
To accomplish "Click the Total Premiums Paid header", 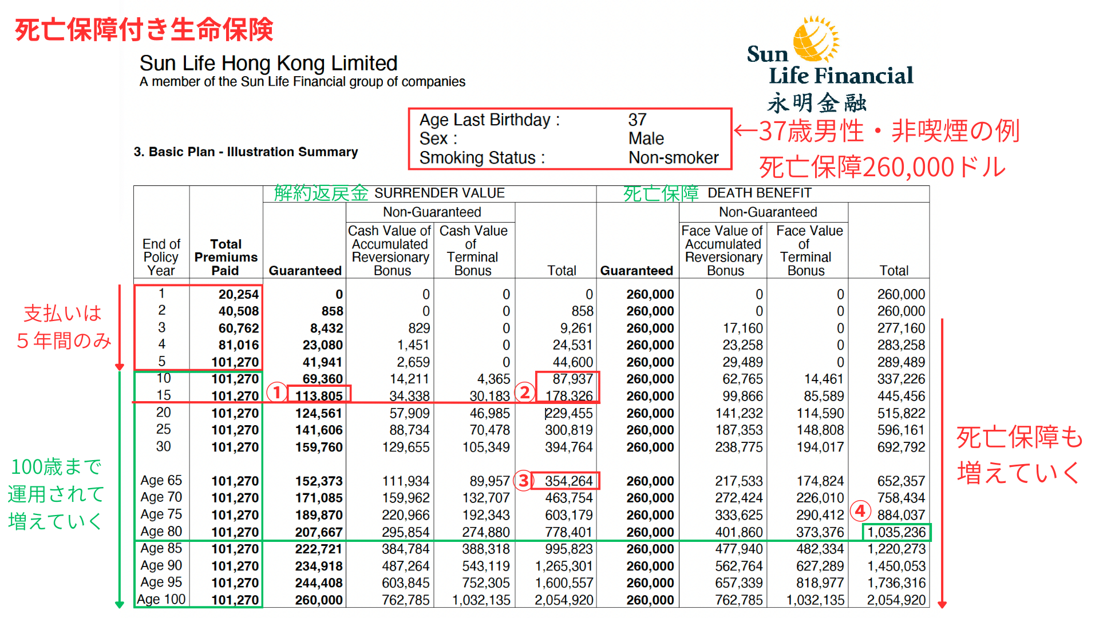I will tap(226, 257).
